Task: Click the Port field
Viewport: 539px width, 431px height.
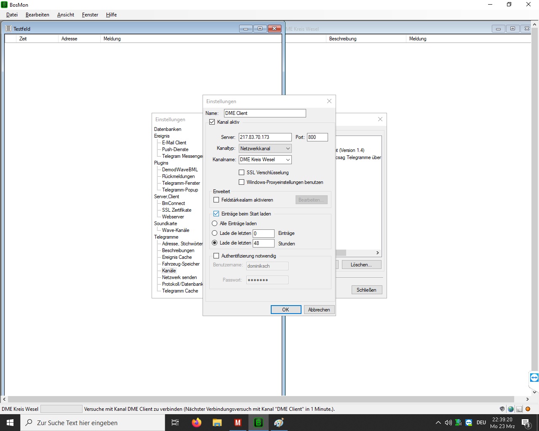Action: click(318, 137)
